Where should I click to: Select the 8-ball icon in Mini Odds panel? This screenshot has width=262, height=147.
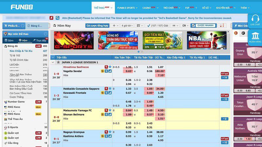pyautogui.click(x=243, y=33)
